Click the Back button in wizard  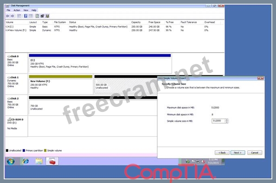point(222,152)
